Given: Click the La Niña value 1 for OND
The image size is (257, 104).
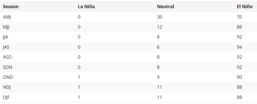Looking at the screenshot, I should 79,77.
